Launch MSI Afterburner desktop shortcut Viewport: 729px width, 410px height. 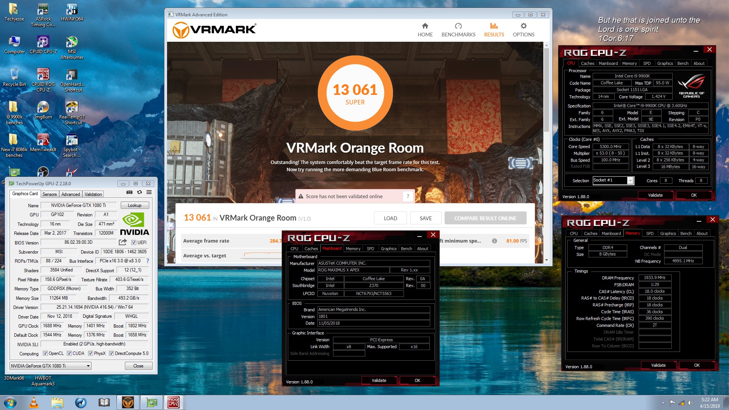tap(72, 47)
